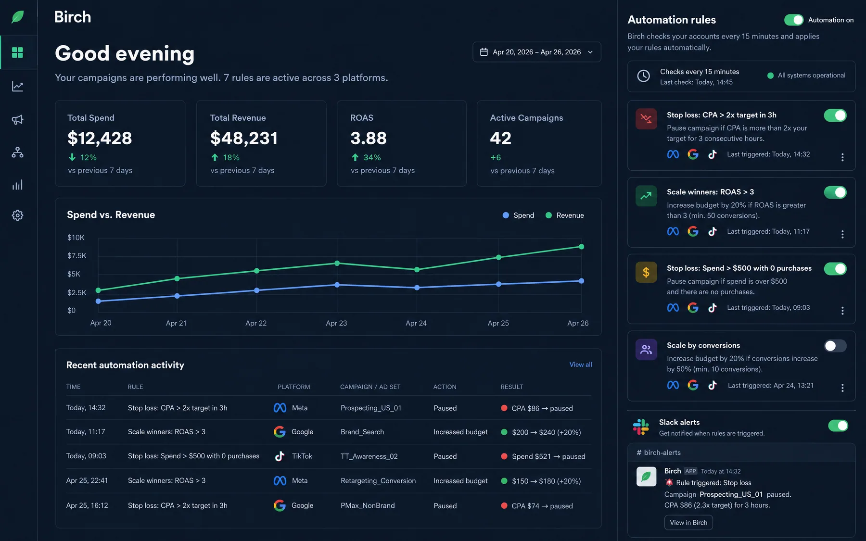Screen dimensions: 866x541
Task: Click the red icon of the CPA stop-loss rule
Action: [646, 119]
